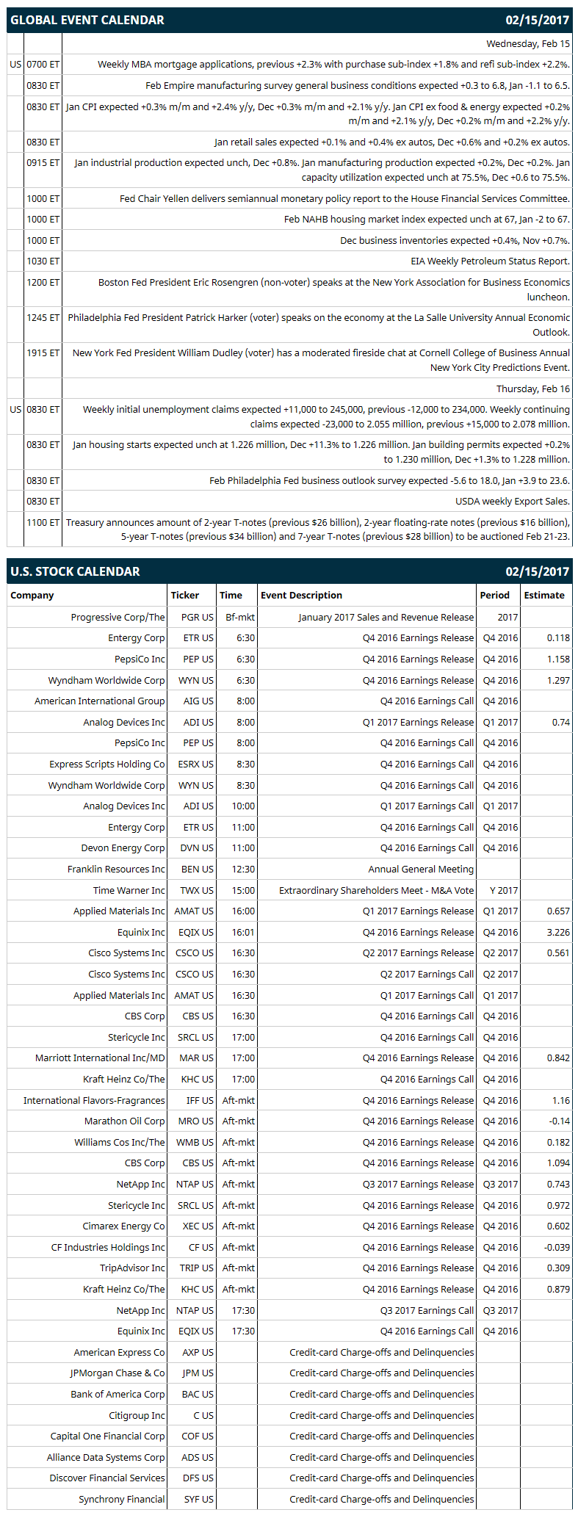
Task: Click the Feb Philadelphia Fed business outlook entry
Action: pos(389,480)
